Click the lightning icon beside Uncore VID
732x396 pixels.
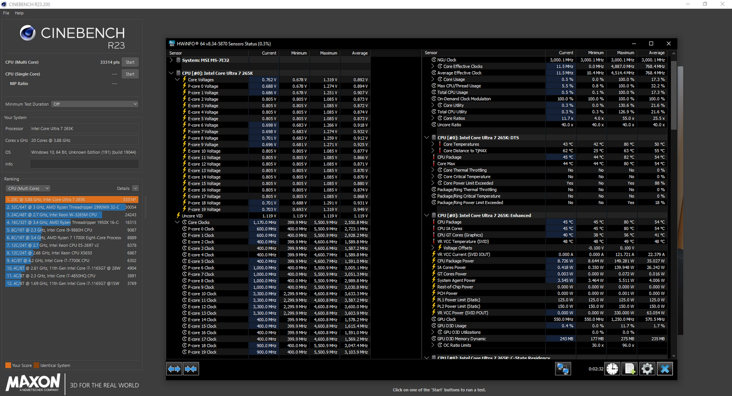[x=178, y=216]
